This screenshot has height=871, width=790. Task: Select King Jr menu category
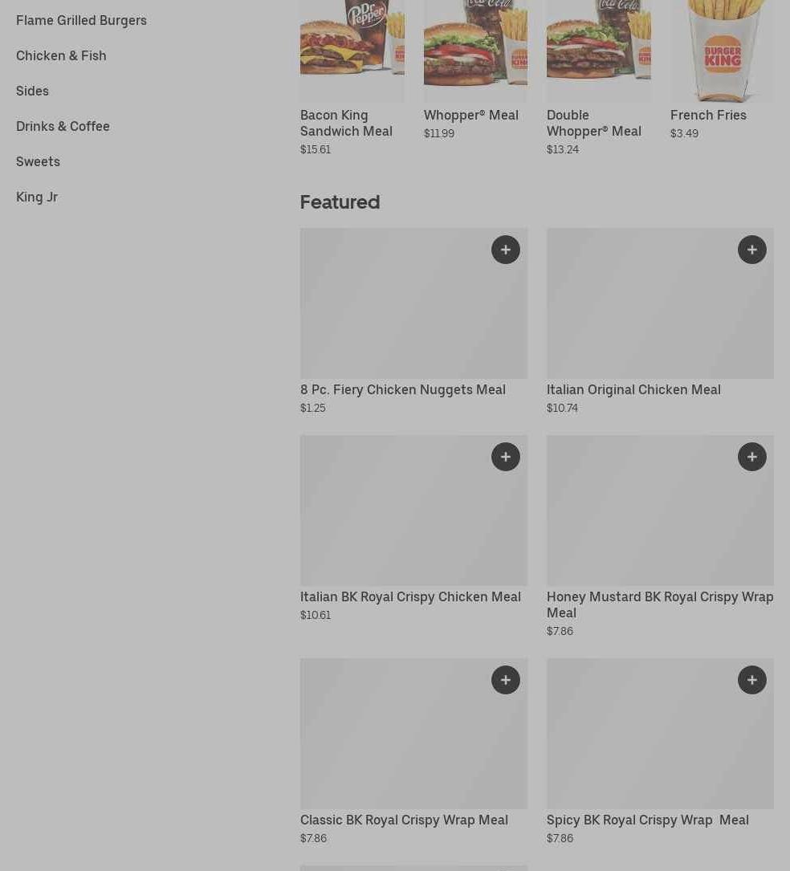click(37, 197)
